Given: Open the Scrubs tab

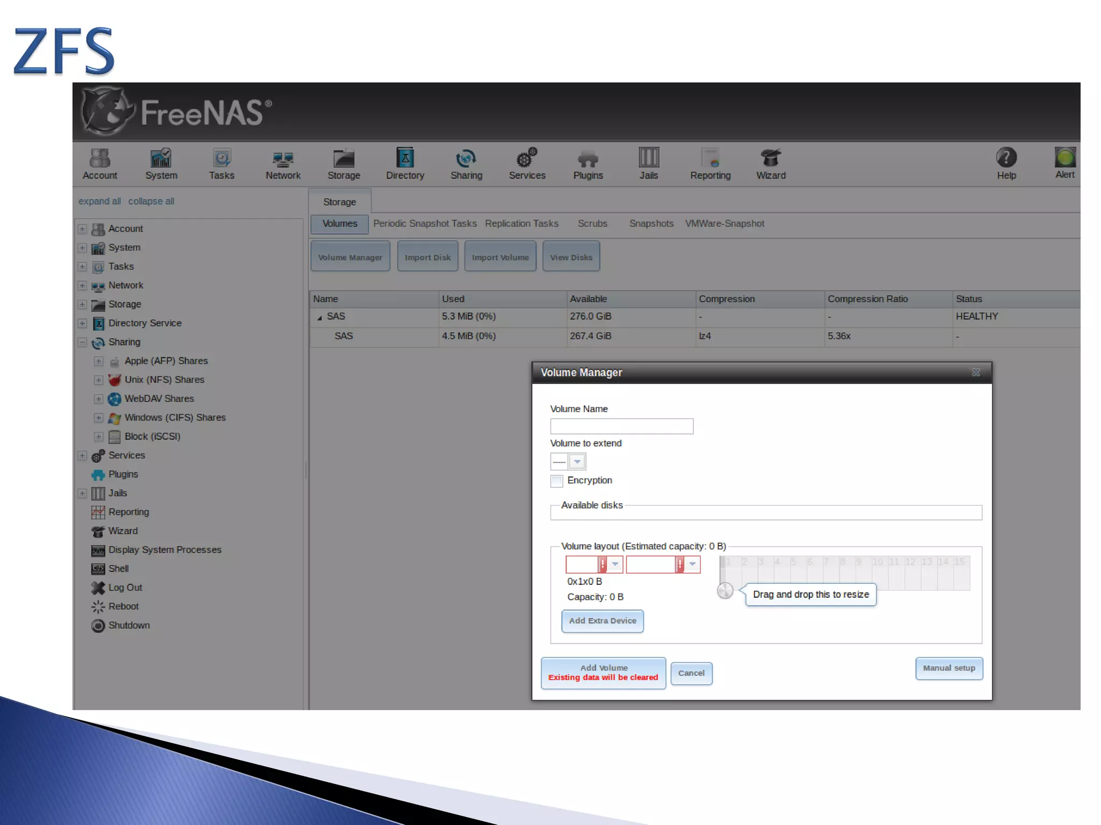Looking at the screenshot, I should pyautogui.click(x=592, y=223).
